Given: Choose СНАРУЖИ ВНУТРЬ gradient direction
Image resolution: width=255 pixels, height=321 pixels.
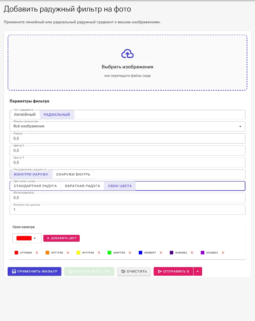Looking at the screenshot, I should 73,175.
